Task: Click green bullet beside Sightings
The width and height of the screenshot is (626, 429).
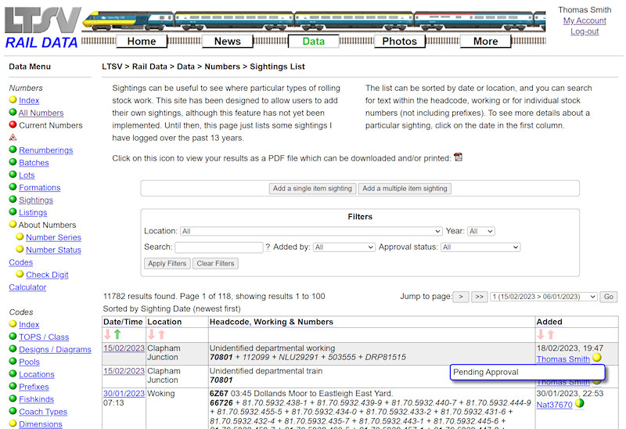Action: pyautogui.click(x=13, y=199)
